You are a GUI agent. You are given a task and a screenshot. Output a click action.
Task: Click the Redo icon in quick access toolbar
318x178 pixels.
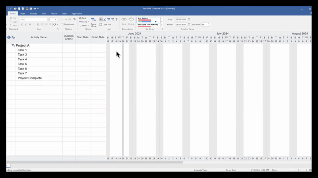[11, 9]
